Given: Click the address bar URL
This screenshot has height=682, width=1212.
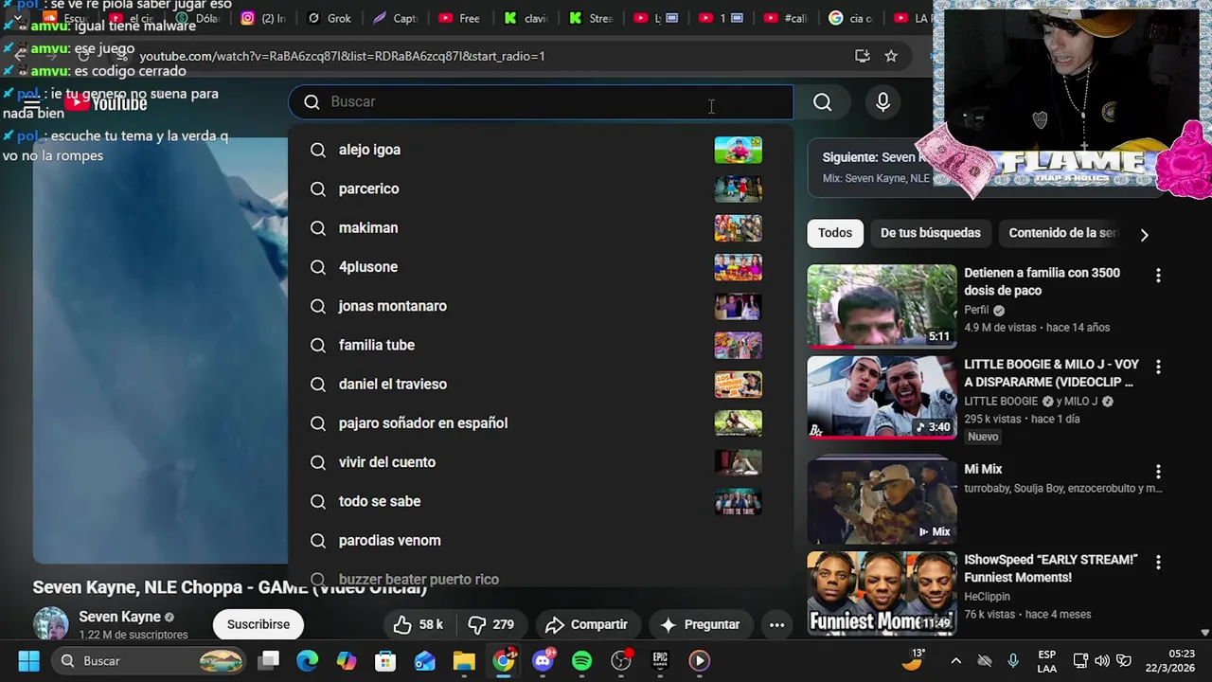Looking at the screenshot, I should coord(342,56).
